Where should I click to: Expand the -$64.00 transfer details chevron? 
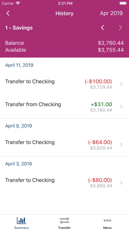coord(121,145)
